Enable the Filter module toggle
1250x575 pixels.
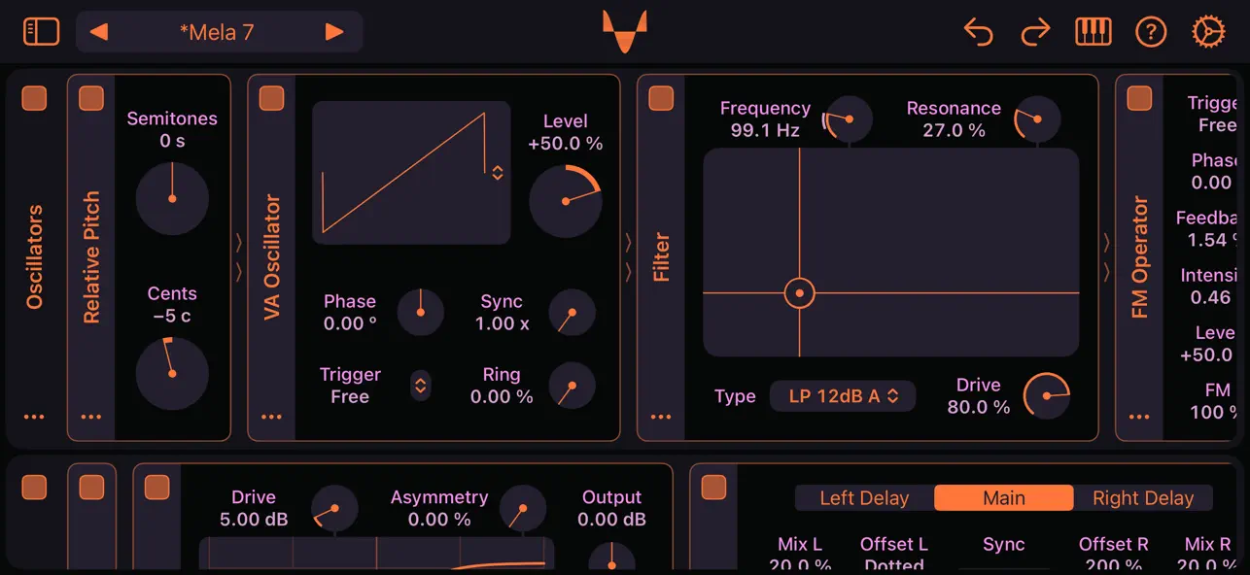(661, 97)
